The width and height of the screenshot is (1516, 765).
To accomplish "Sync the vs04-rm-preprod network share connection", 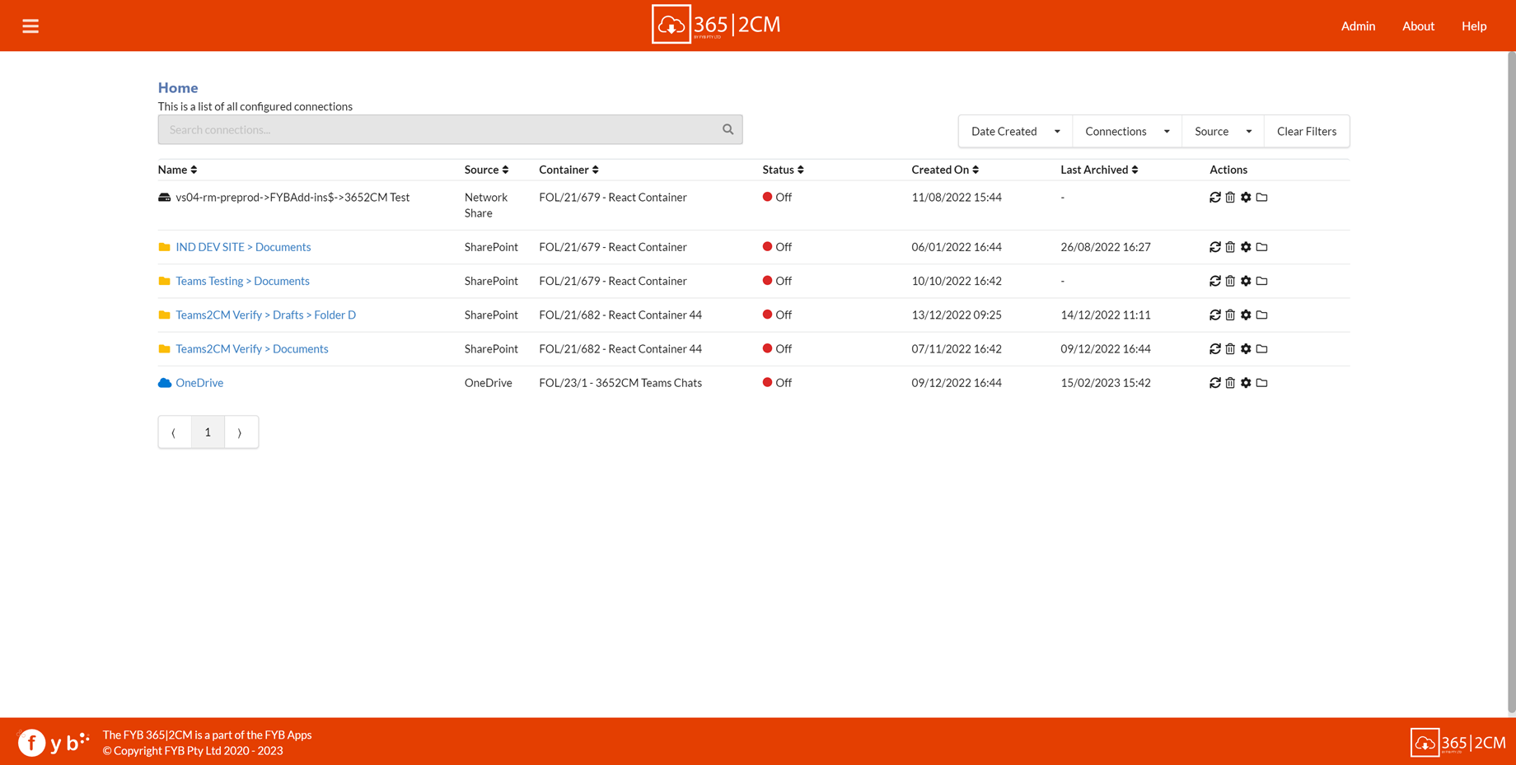I will coord(1214,198).
